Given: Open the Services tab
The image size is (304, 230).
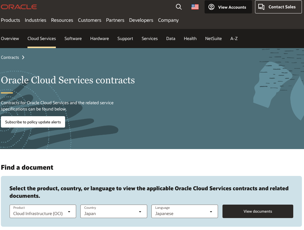Looking at the screenshot, I should coord(150,39).
